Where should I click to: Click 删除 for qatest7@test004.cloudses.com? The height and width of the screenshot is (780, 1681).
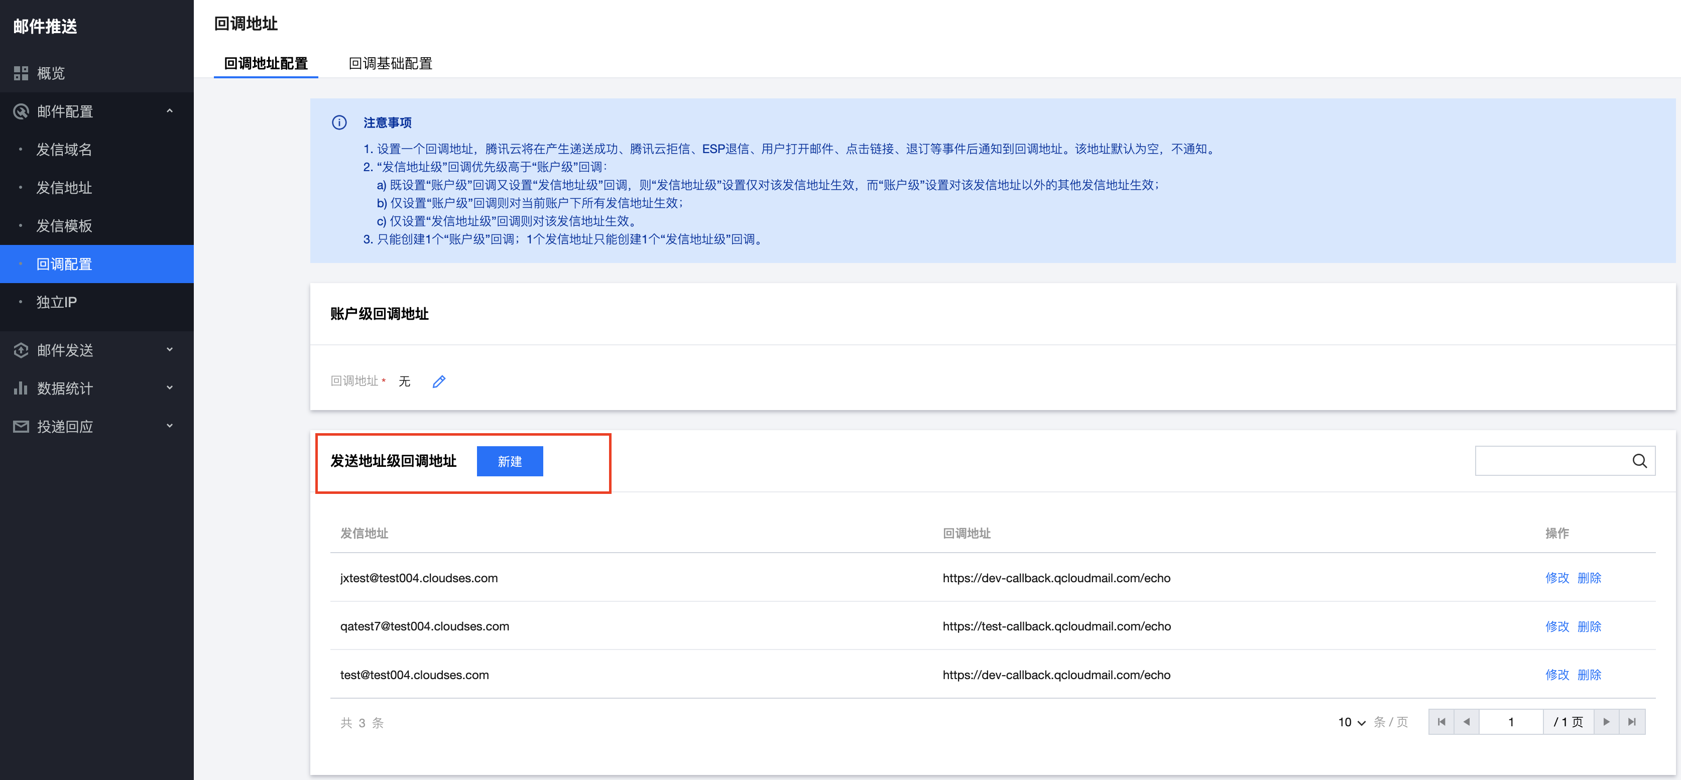point(1589,626)
